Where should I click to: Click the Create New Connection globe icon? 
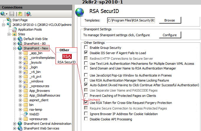[x=4, y=14]
